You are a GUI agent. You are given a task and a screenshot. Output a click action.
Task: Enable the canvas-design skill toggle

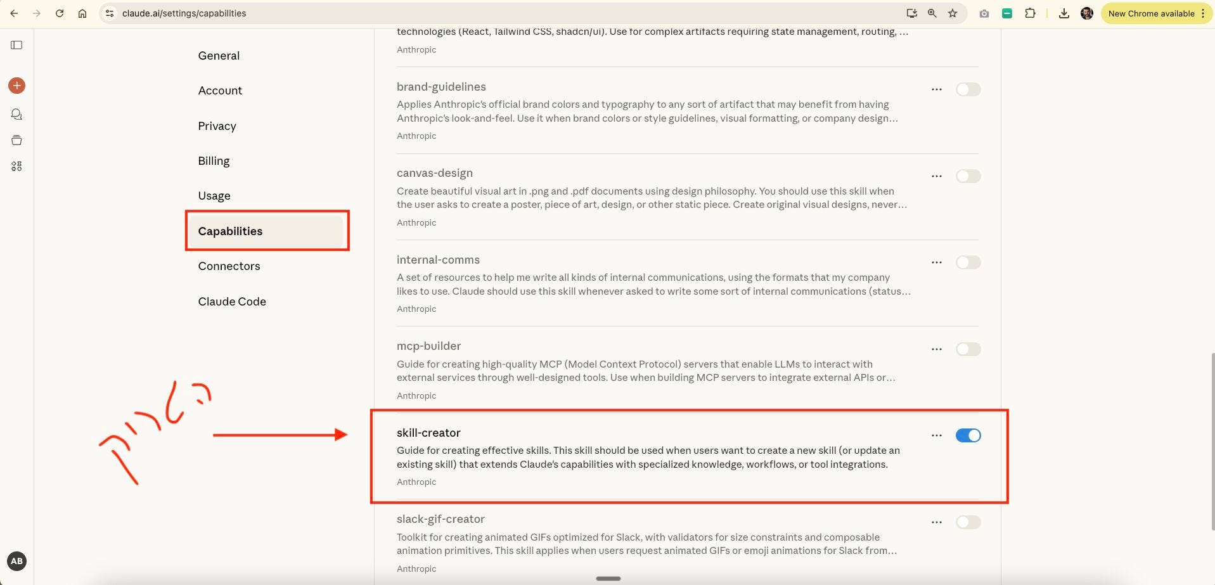968,176
